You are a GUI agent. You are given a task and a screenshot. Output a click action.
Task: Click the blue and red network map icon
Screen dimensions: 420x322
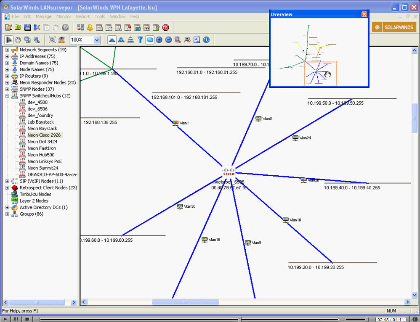click(x=80, y=27)
